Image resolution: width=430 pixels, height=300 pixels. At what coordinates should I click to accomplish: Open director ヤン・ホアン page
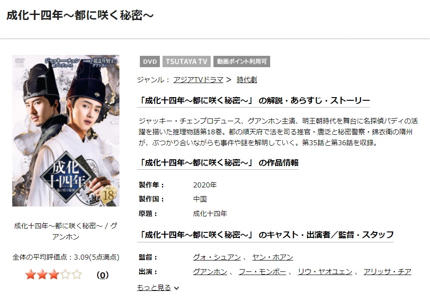tap(272, 257)
